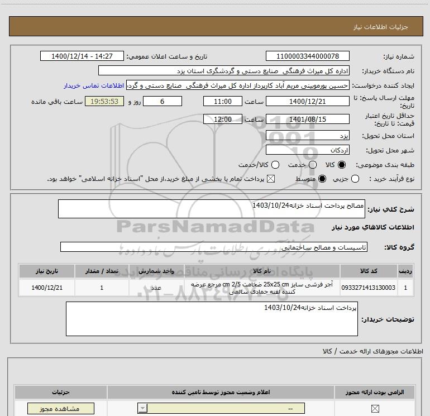
Task: Click the need number field 1100003344000078
Action: click(307, 56)
